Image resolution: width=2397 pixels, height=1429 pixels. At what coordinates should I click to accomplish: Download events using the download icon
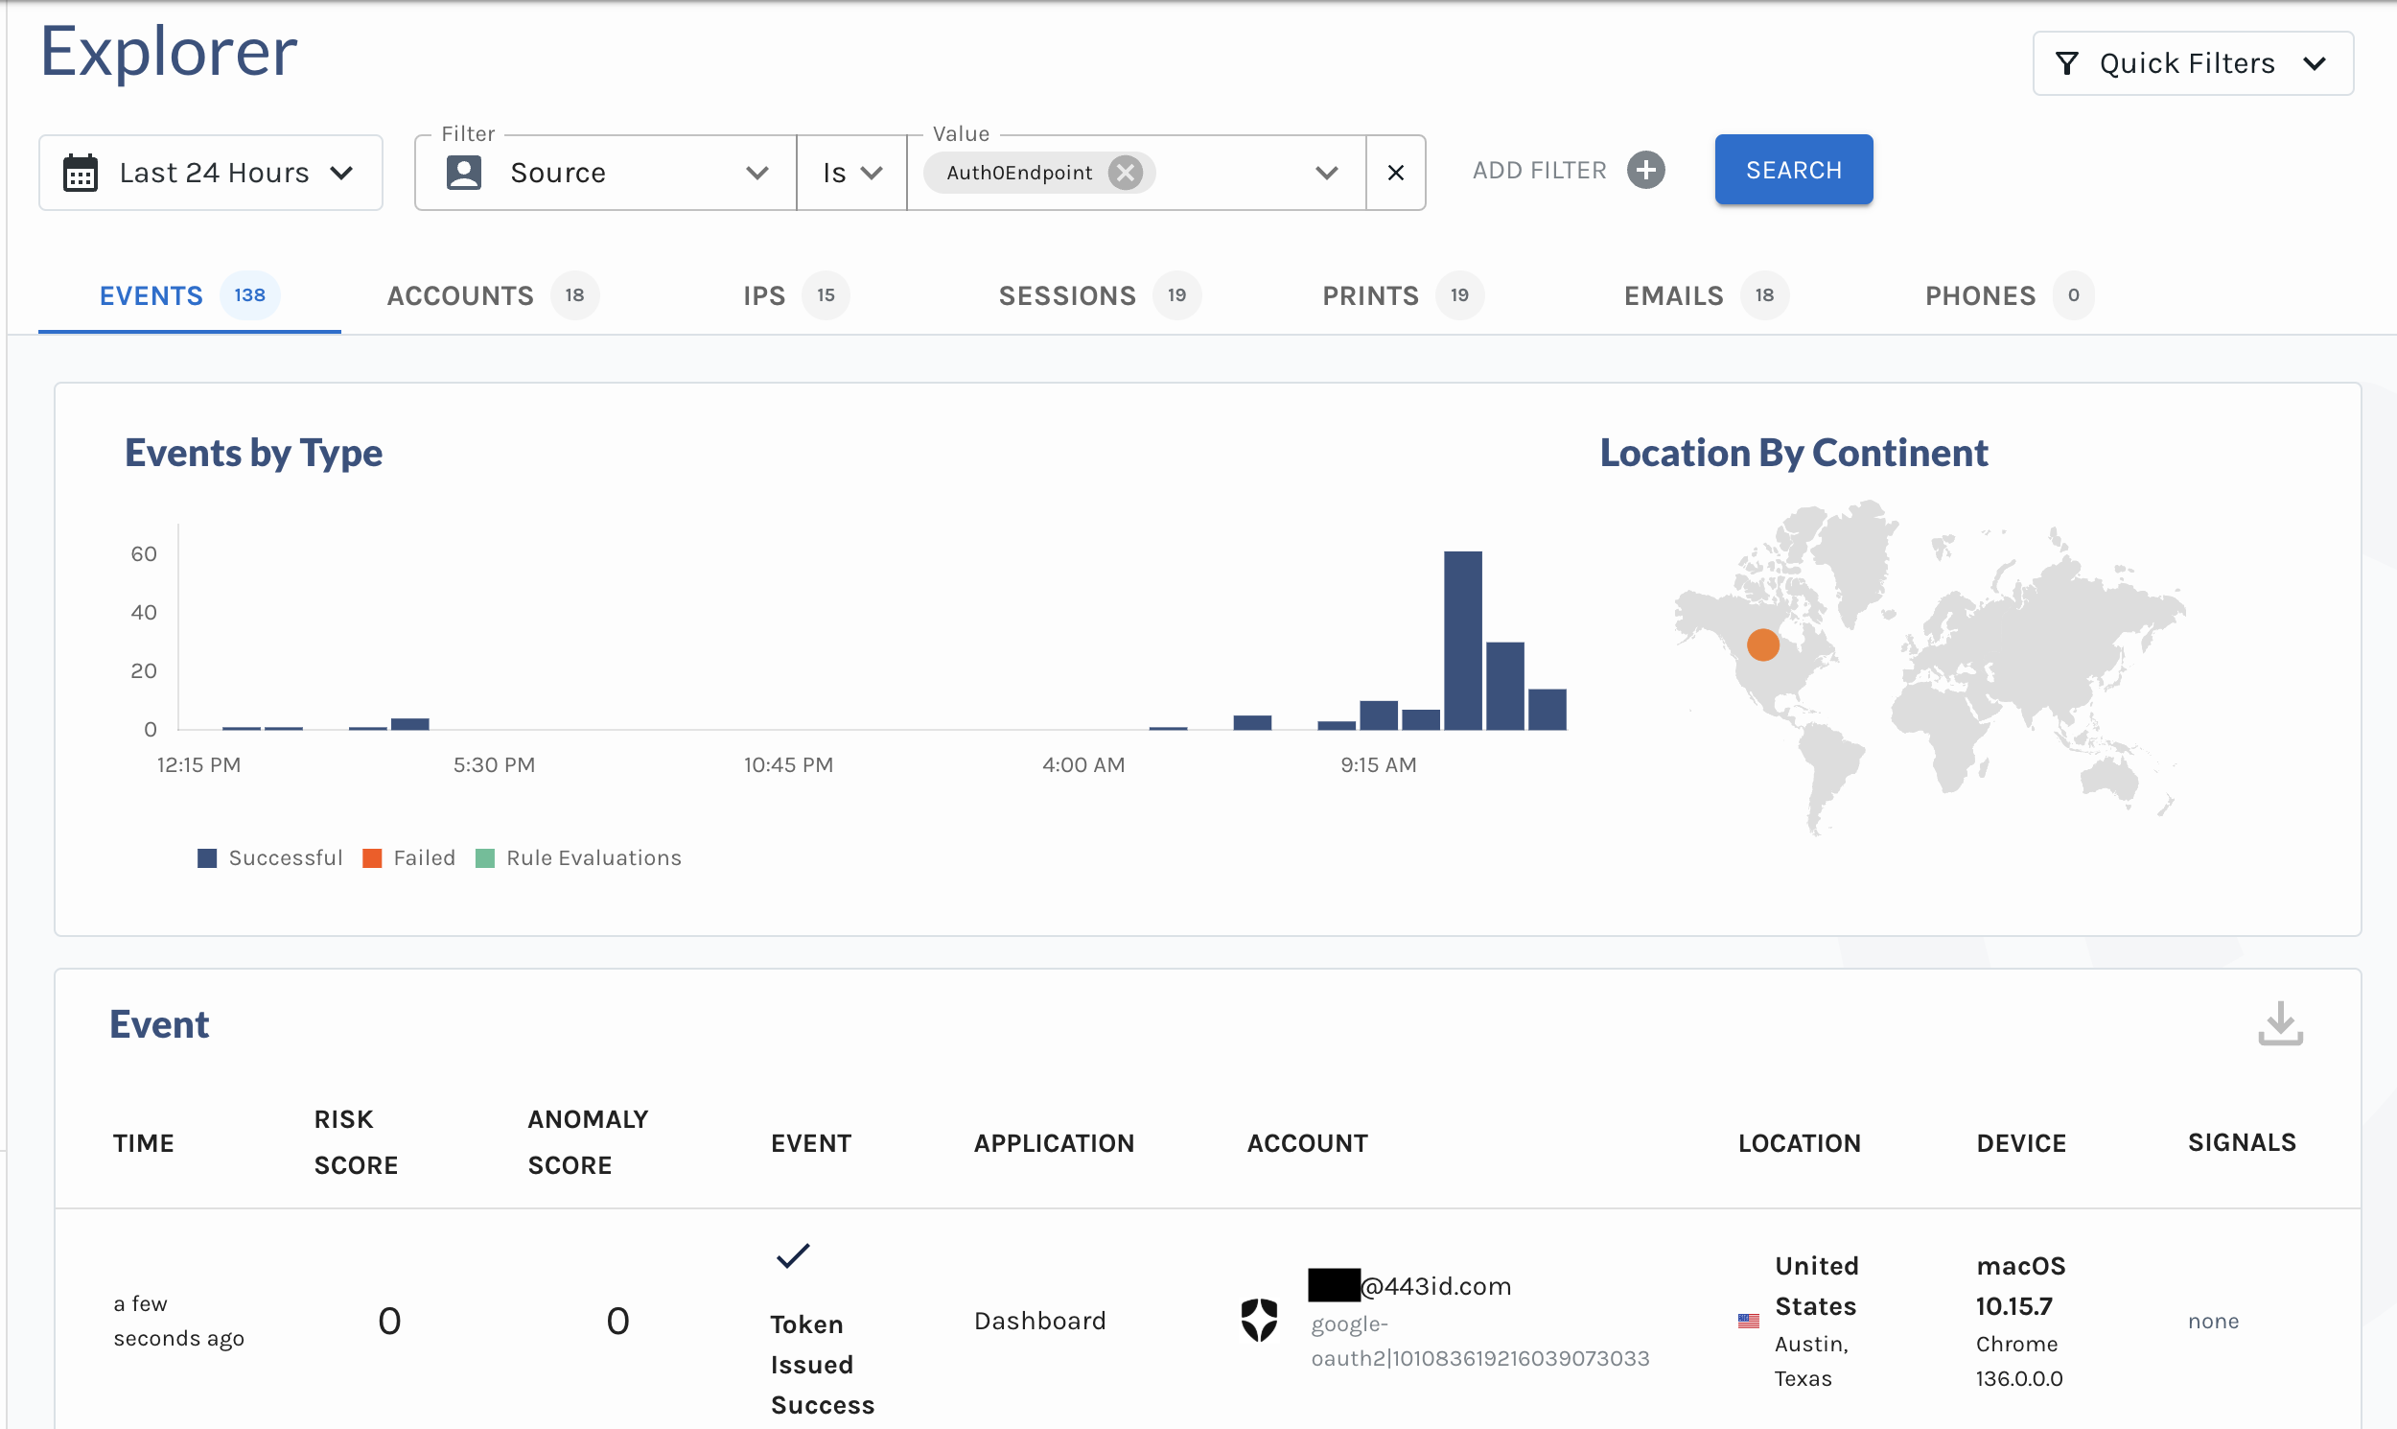coord(2280,1023)
